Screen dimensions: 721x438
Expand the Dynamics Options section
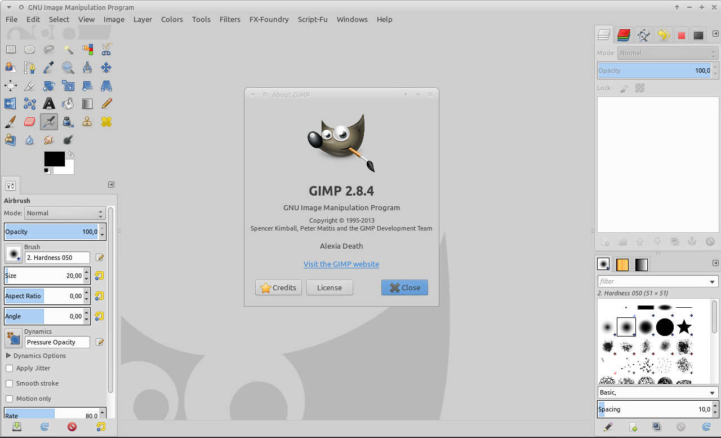pos(8,356)
